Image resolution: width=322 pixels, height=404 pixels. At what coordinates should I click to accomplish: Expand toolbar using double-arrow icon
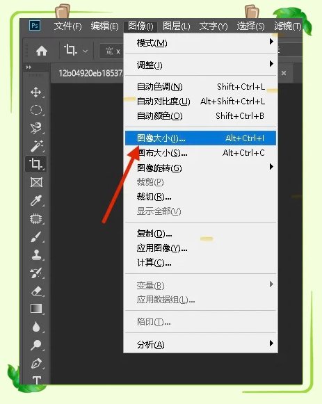coord(29,67)
